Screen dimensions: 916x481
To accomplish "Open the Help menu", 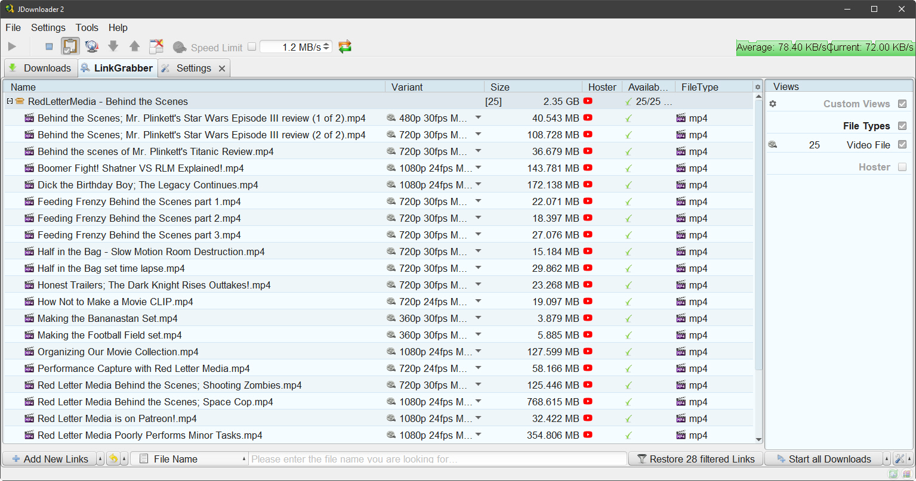I will click(x=118, y=27).
